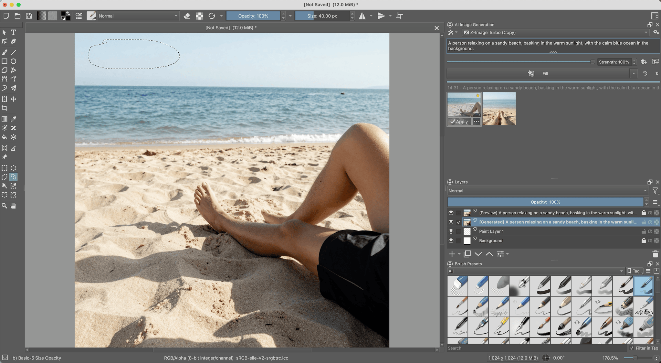Image resolution: width=661 pixels, height=363 pixels.
Task: Select the Move tool
Action: coord(14,99)
